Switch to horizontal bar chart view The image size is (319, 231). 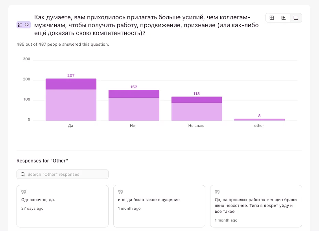(x=284, y=18)
